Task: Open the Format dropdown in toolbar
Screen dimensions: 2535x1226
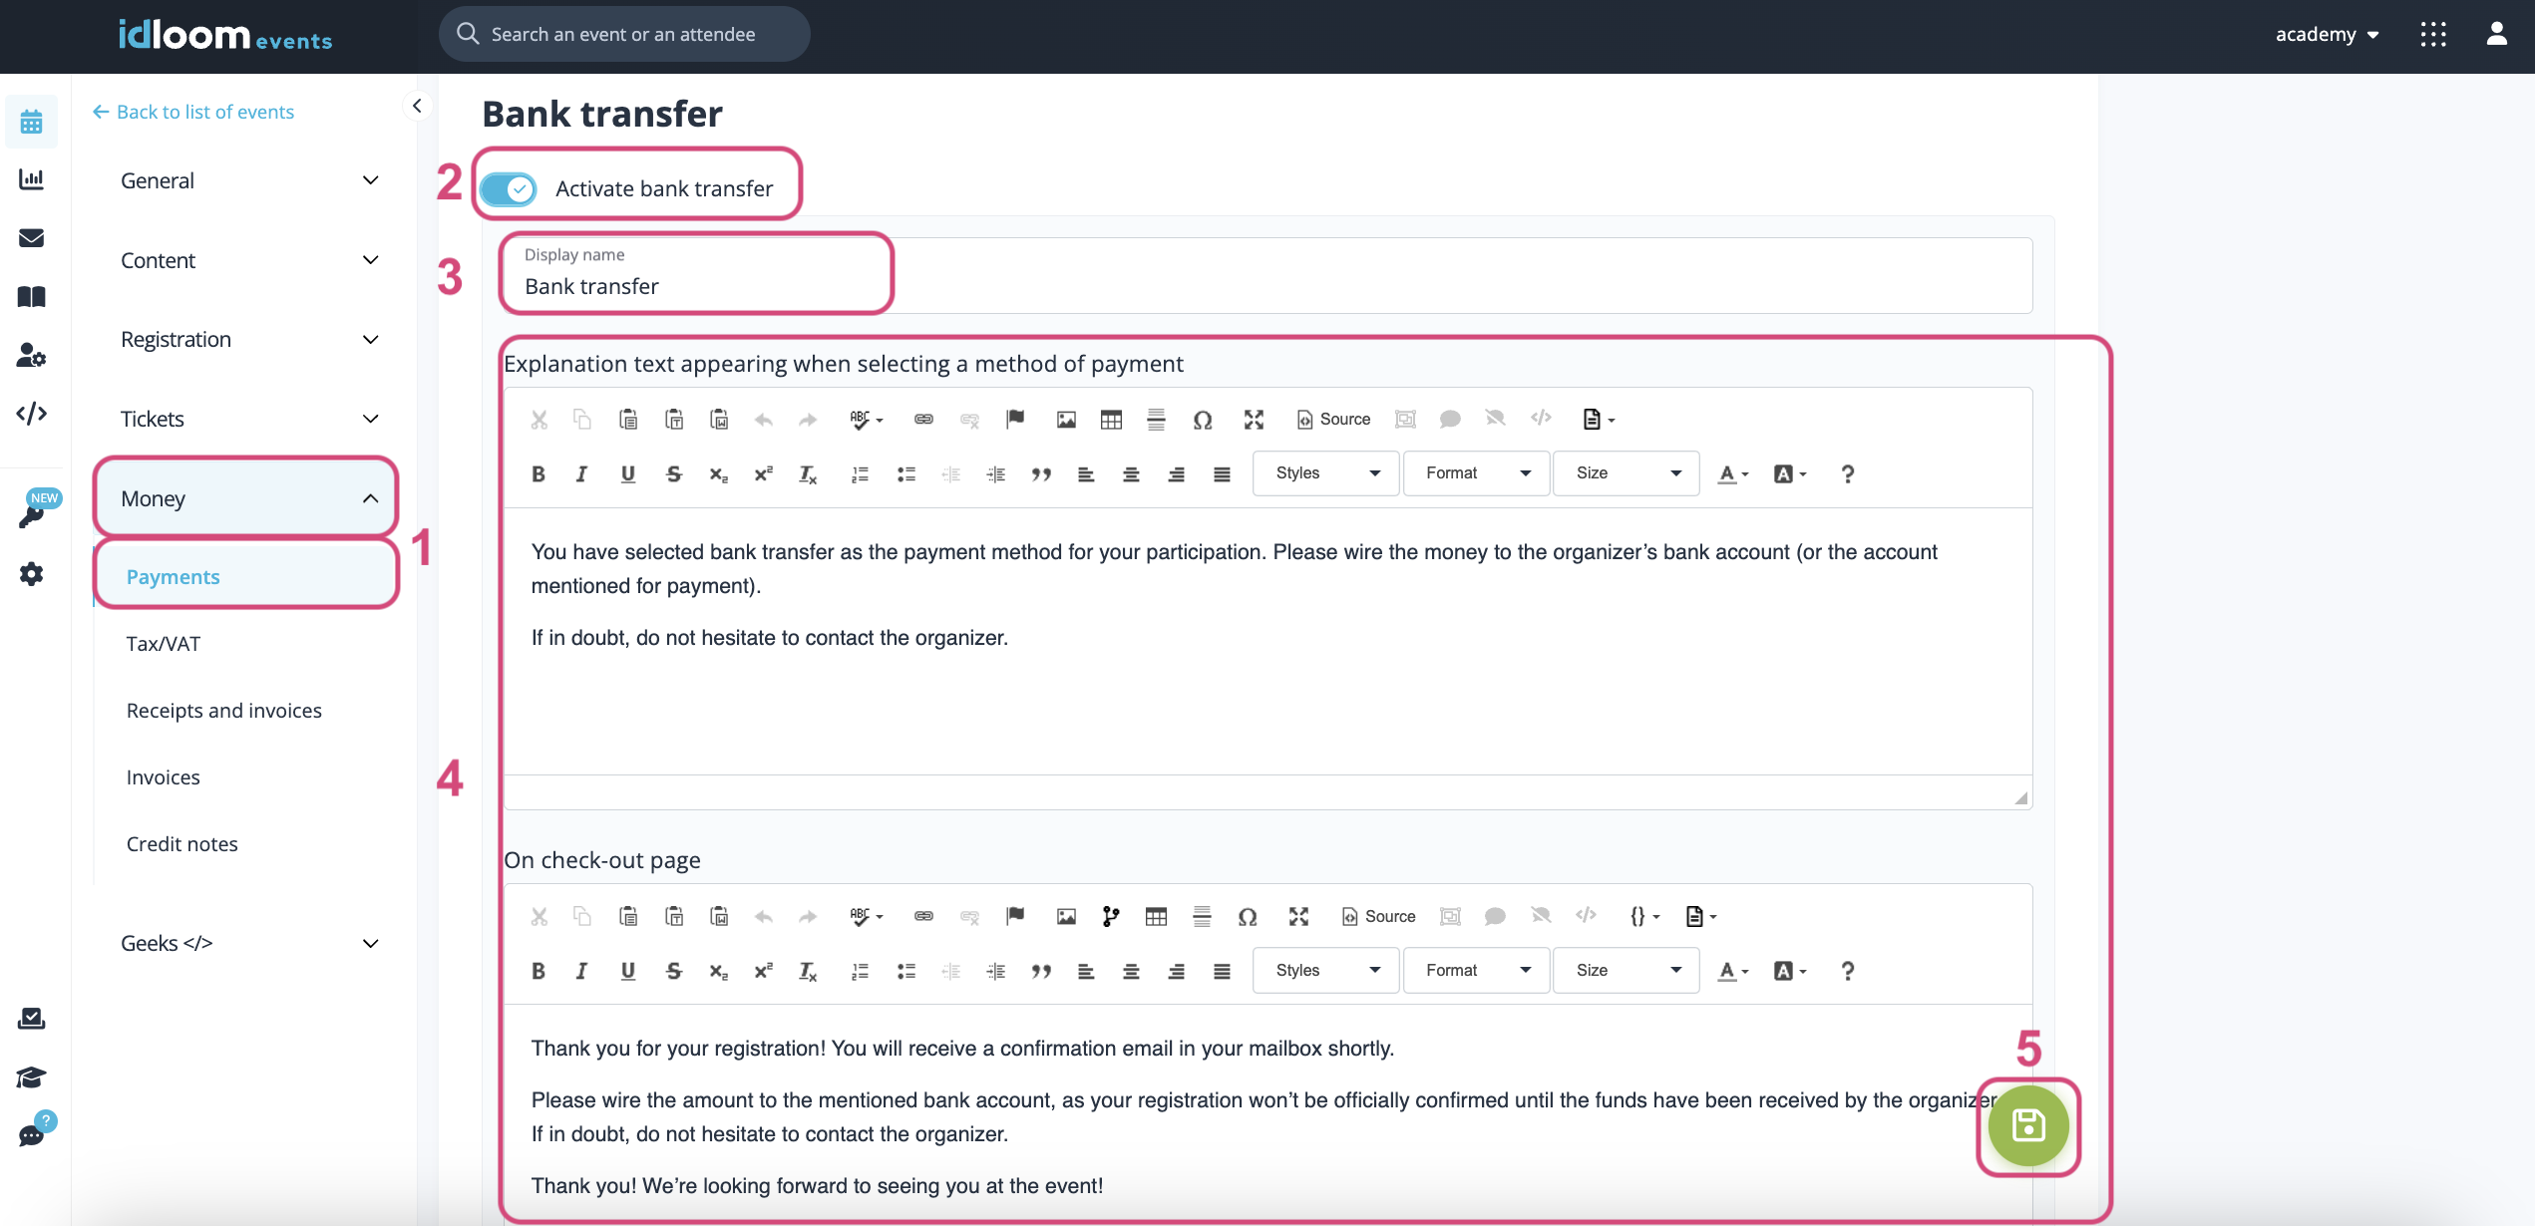Action: [1475, 473]
